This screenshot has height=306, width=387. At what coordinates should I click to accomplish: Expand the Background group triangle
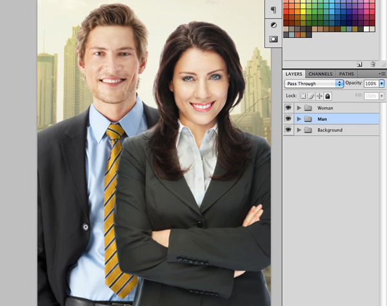click(x=299, y=130)
